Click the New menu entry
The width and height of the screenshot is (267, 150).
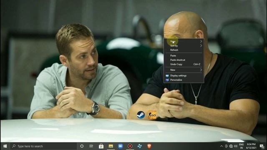(184, 70)
